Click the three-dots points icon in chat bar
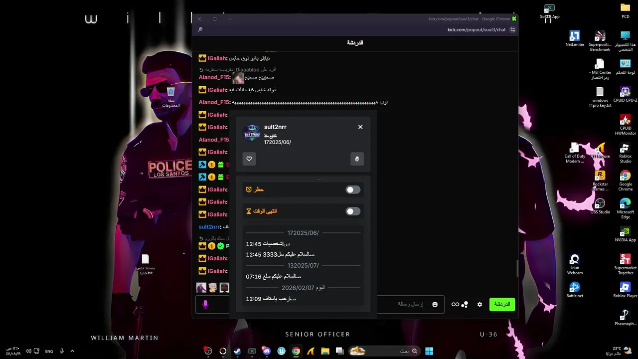This screenshot has width=638, height=359. [x=465, y=304]
